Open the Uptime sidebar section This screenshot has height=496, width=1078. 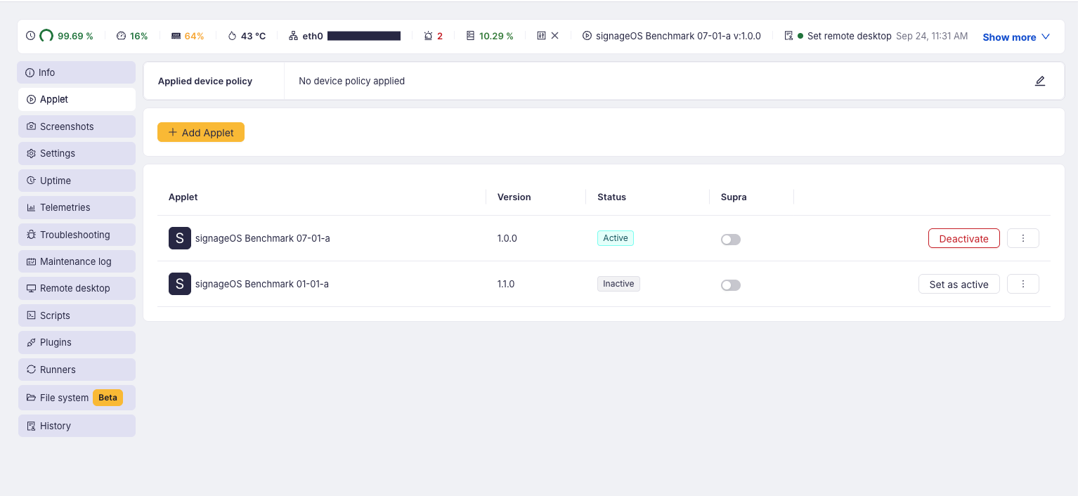(x=77, y=181)
